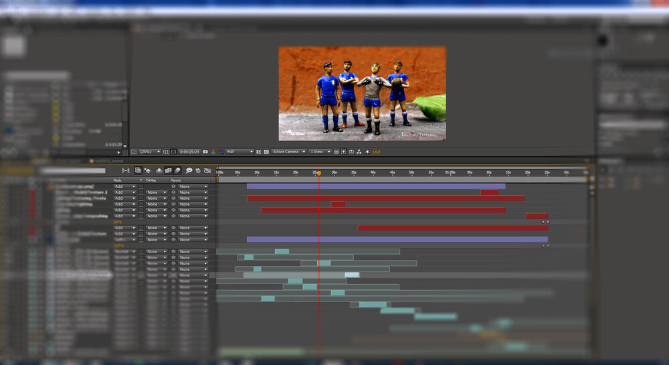
Task: Toggle the transparency grid
Action: pyautogui.click(x=266, y=152)
